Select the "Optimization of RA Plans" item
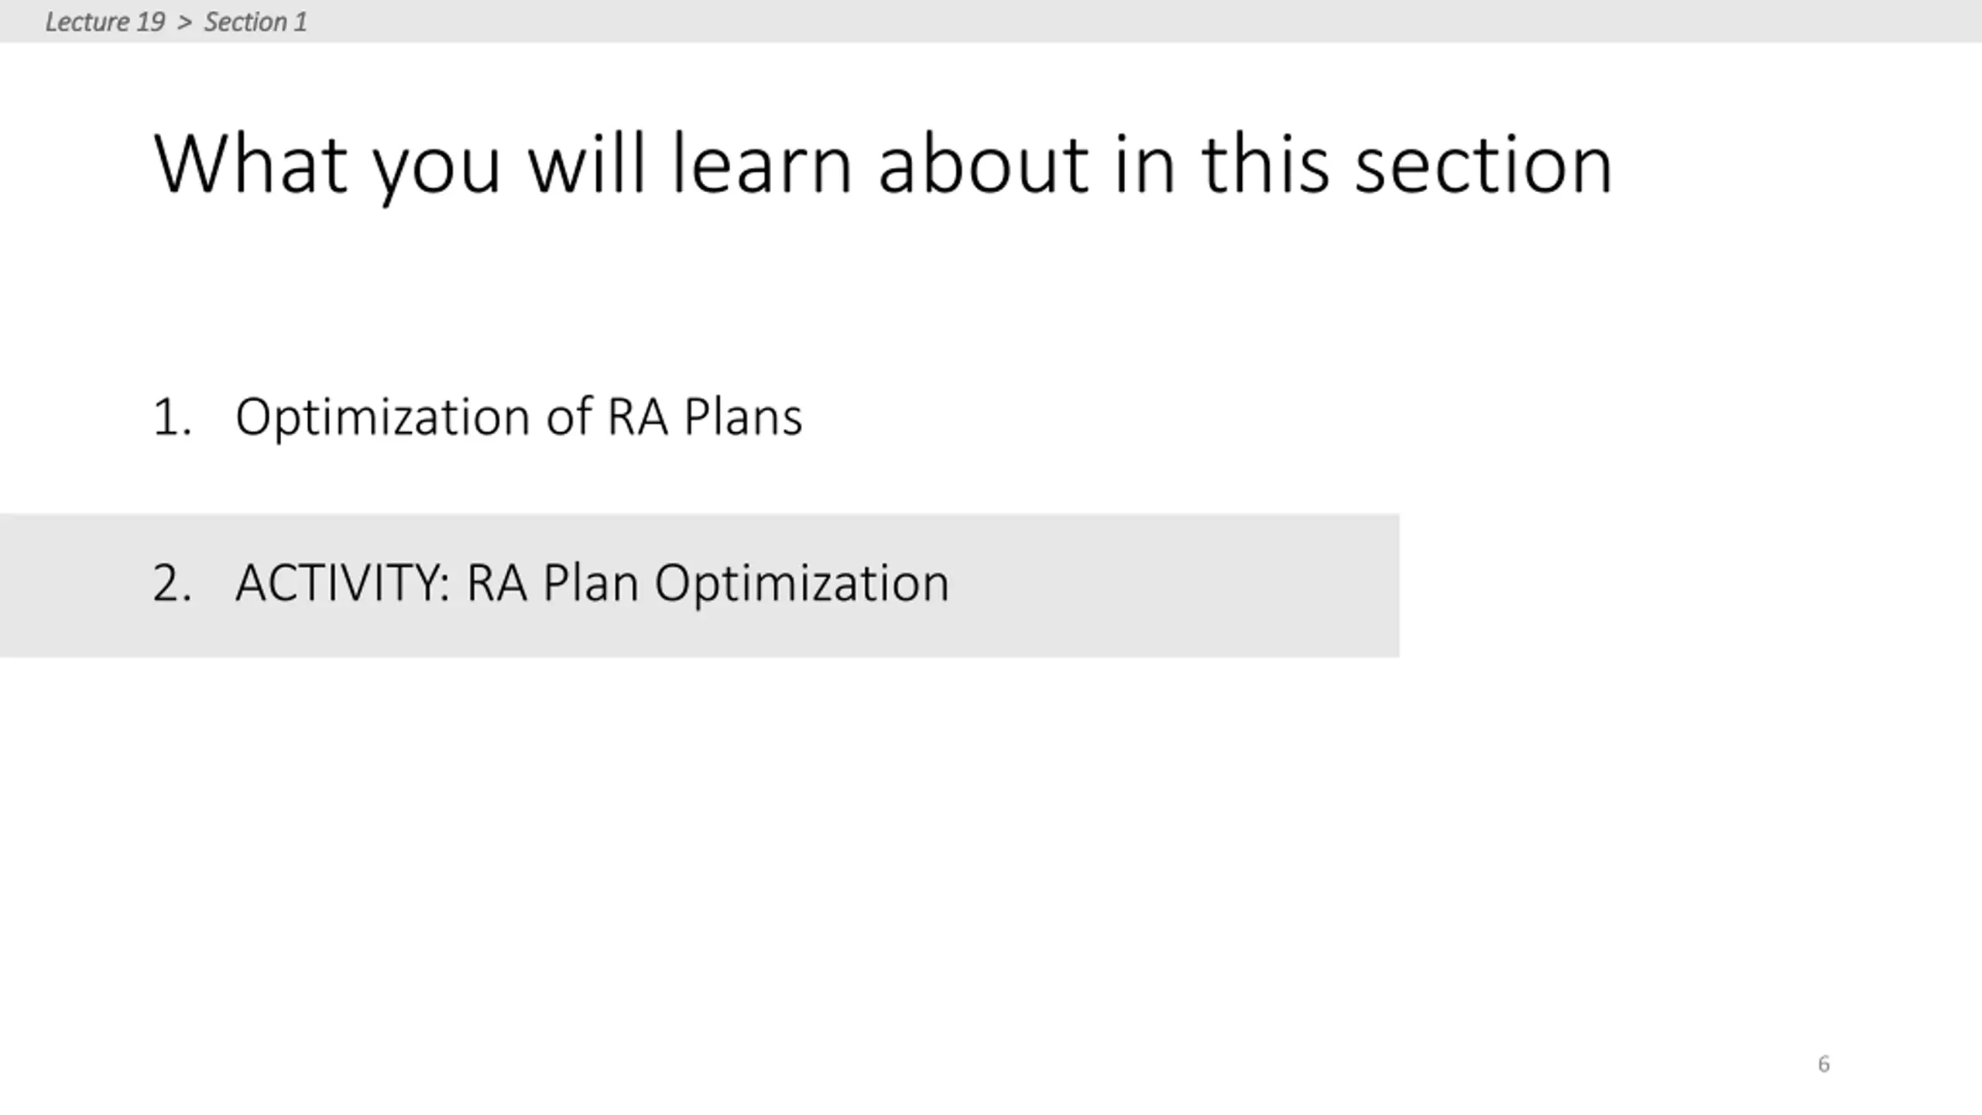1982x1115 pixels. pyautogui.click(x=519, y=419)
